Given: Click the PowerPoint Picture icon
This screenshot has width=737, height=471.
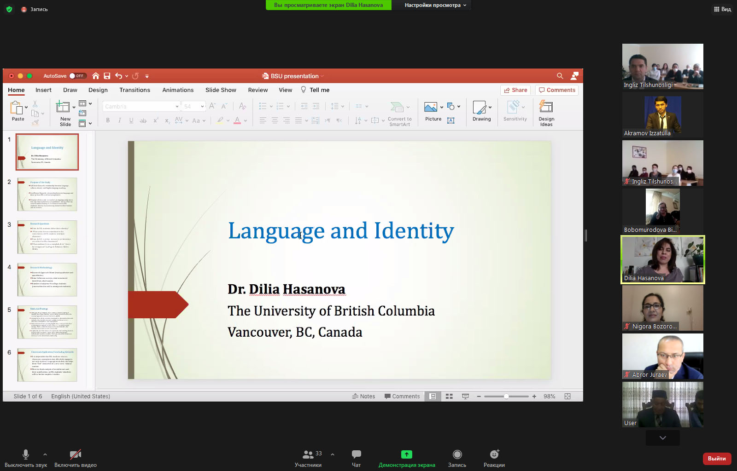Looking at the screenshot, I should pos(431,108).
